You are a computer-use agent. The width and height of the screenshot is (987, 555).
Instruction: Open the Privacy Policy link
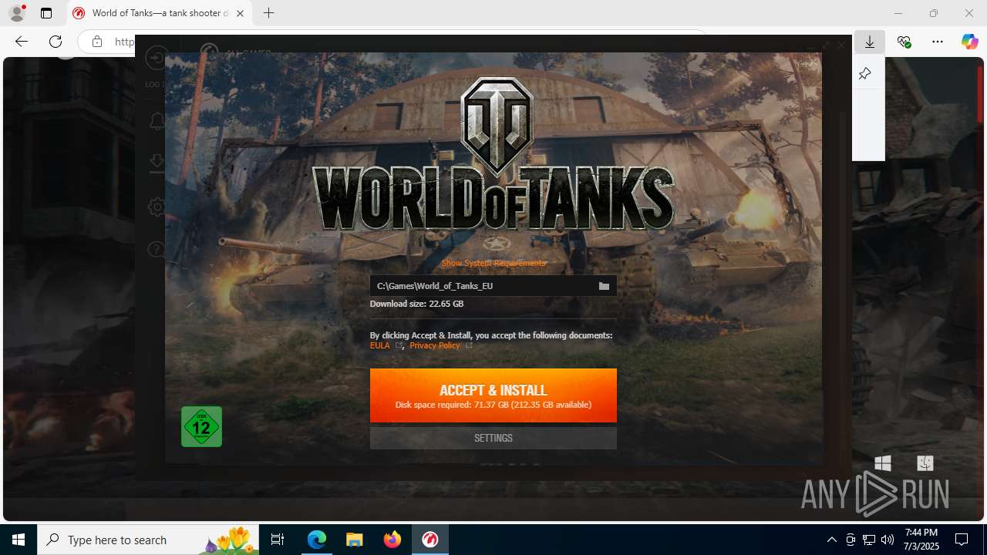(435, 345)
